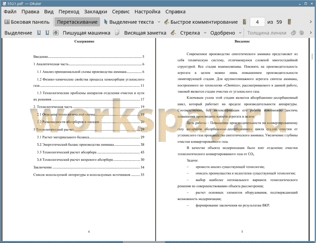Open the Стрелка shape dropdown
The width and height of the screenshot is (316, 243).
tap(205, 33)
